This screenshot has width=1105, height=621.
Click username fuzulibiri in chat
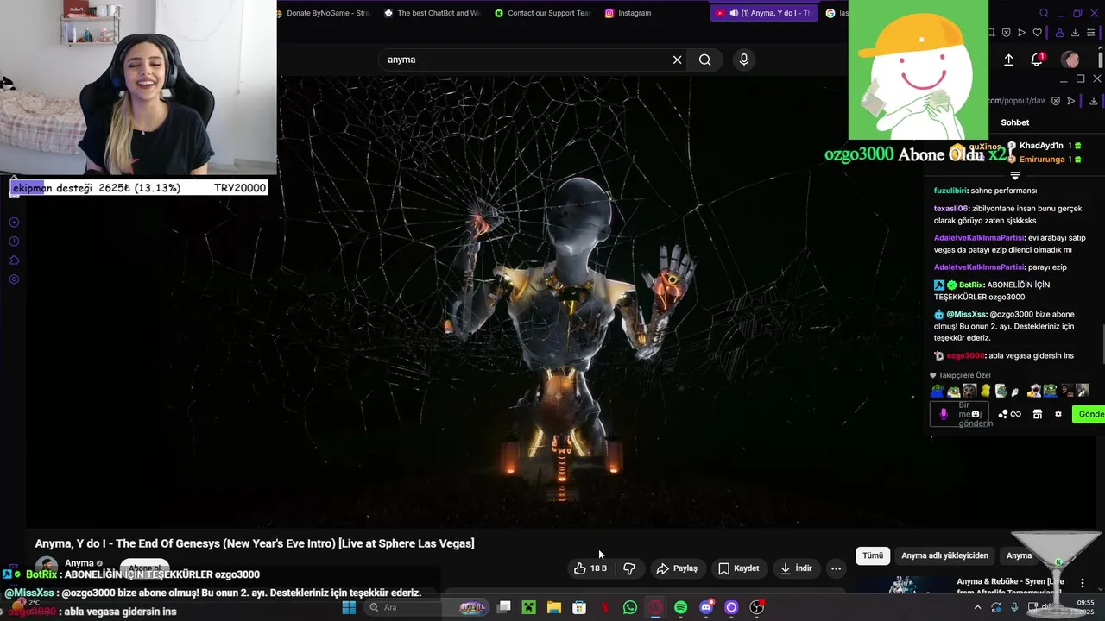950,191
